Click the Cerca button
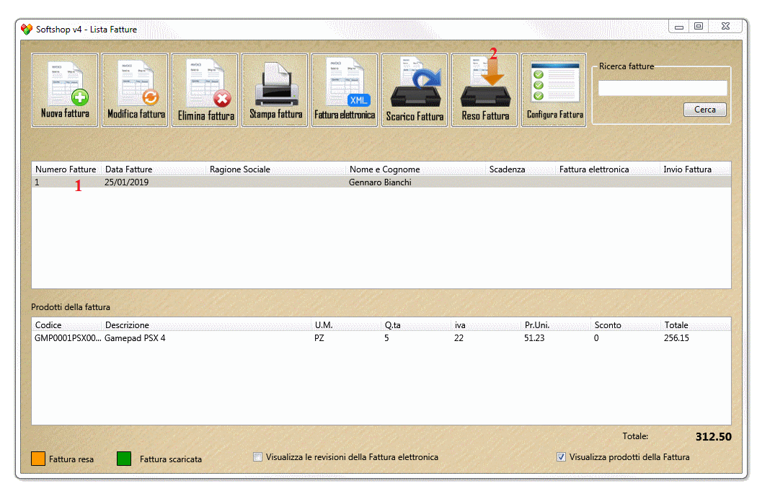Screen dimensions: 757x486 coord(704,110)
